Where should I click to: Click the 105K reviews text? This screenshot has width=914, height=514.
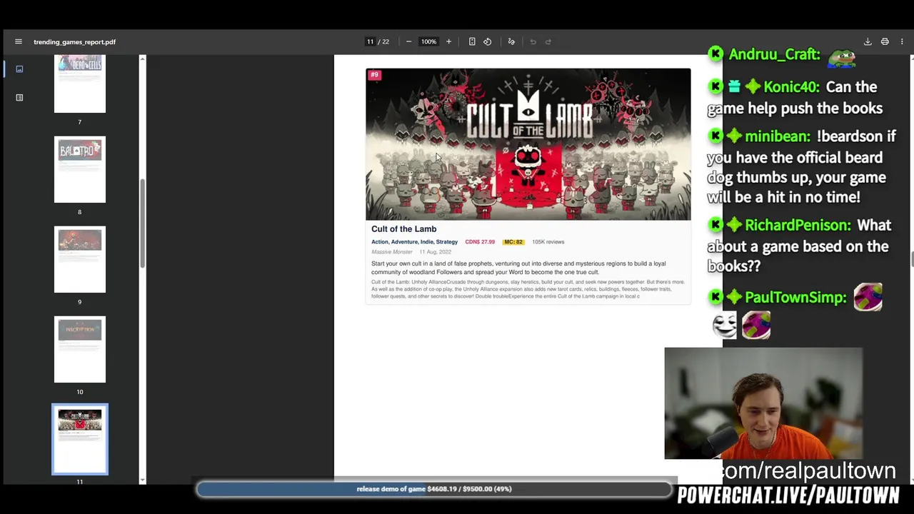pyautogui.click(x=548, y=242)
